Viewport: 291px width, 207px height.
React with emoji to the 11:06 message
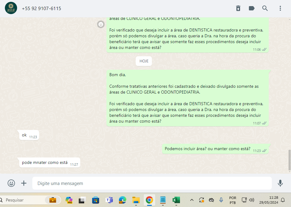click(101, 24)
